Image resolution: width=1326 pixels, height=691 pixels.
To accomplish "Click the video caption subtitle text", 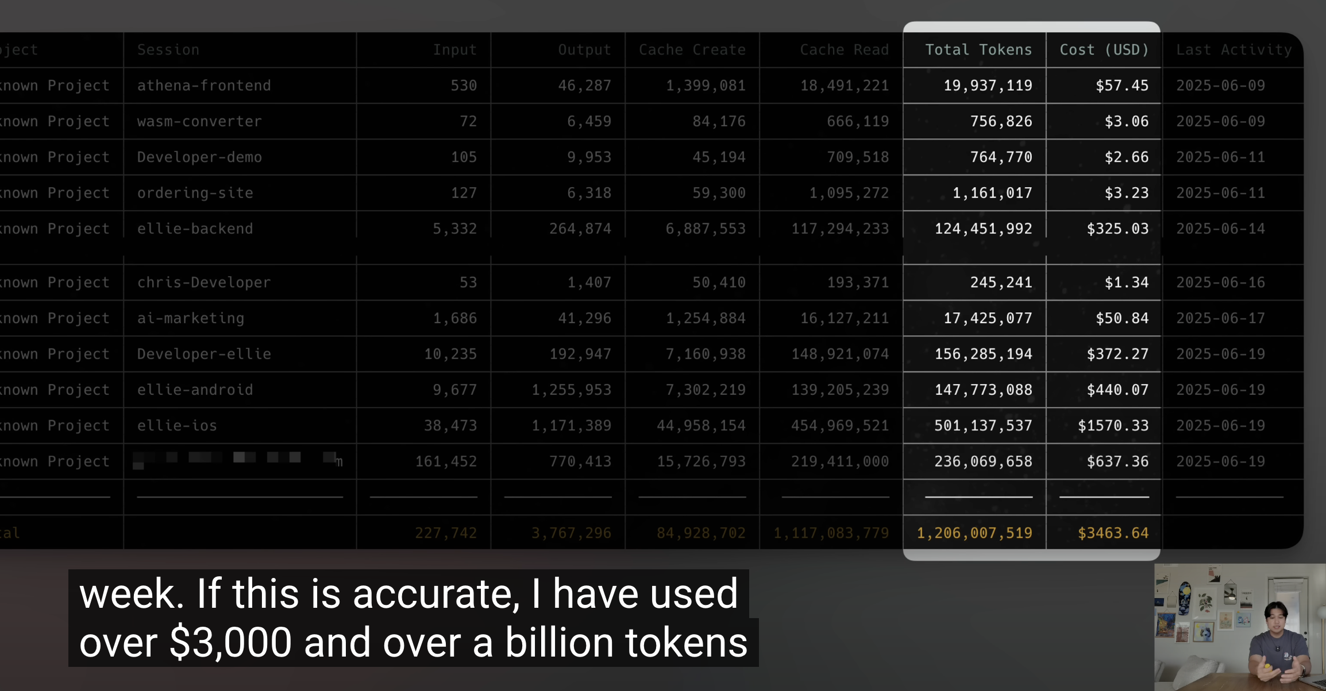I will [x=413, y=618].
